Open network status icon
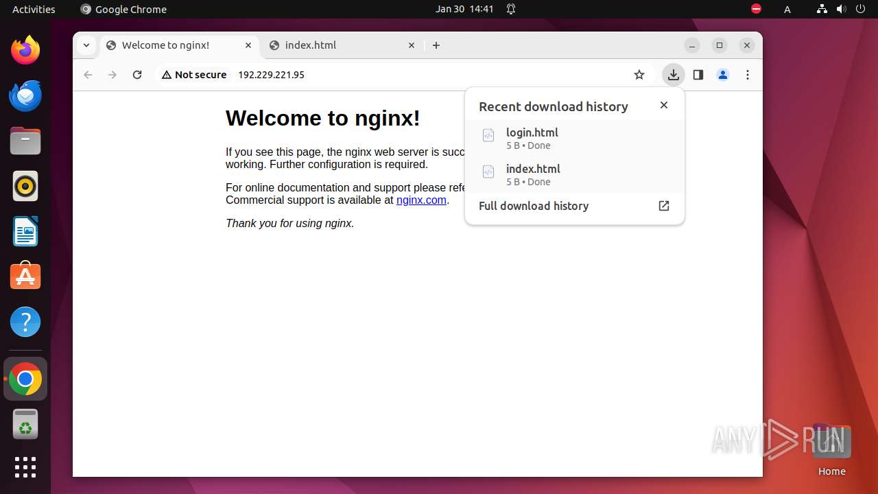 click(x=822, y=9)
